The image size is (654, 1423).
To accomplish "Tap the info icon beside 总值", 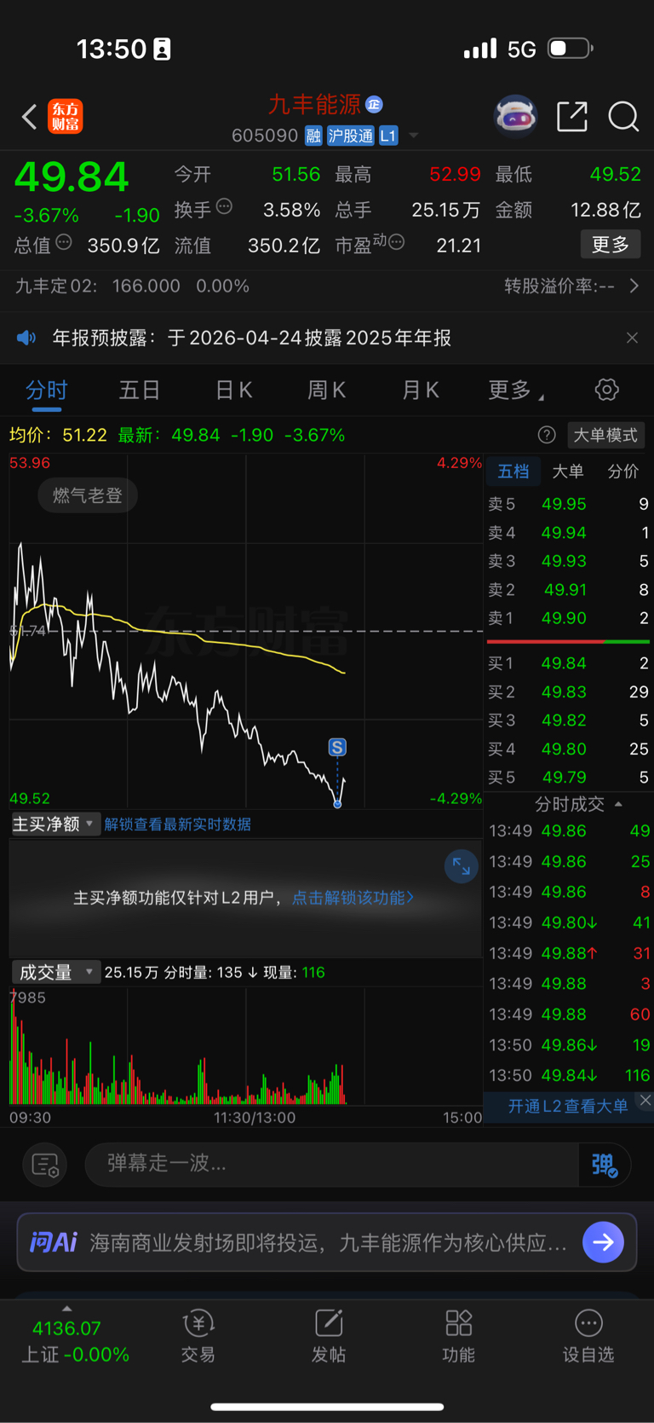I will tap(64, 243).
